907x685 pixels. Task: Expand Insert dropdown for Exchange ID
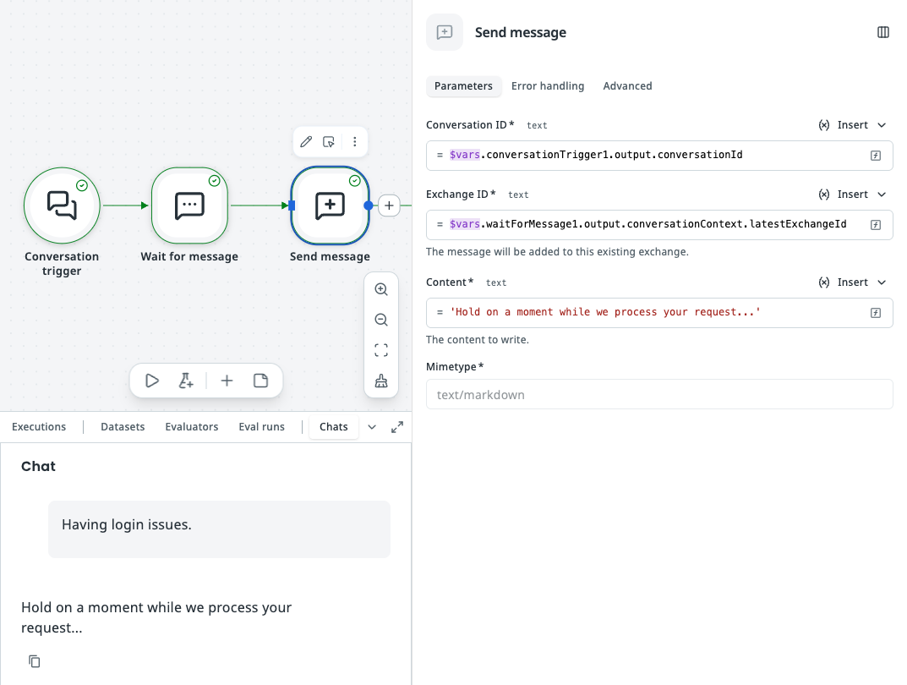click(x=882, y=195)
